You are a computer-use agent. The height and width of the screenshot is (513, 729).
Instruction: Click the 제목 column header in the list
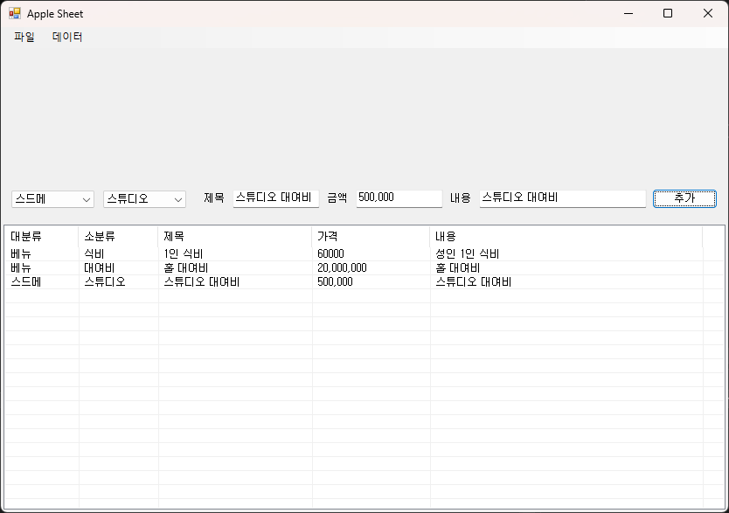(235, 237)
